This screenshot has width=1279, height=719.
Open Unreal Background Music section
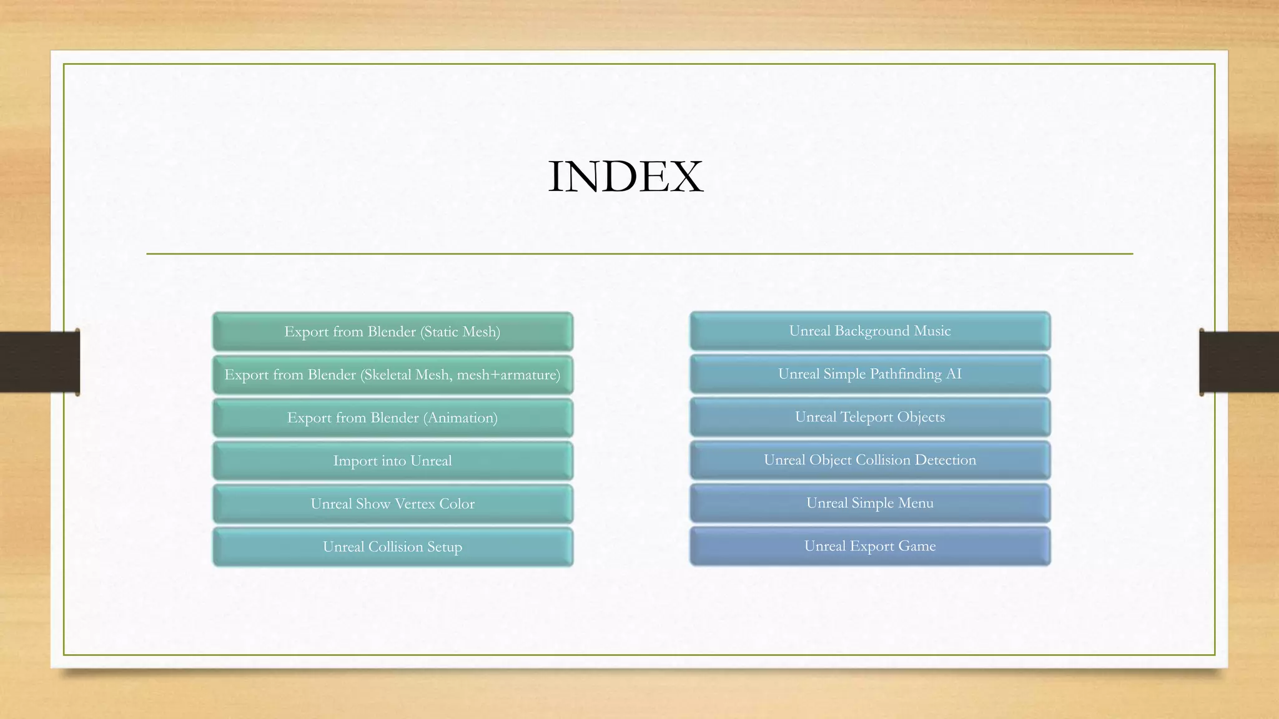[869, 331]
